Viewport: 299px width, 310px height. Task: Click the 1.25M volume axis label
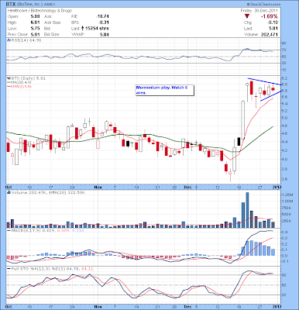pos(287,195)
